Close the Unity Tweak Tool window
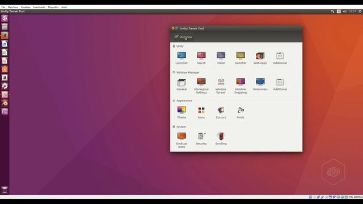 pos(173,28)
